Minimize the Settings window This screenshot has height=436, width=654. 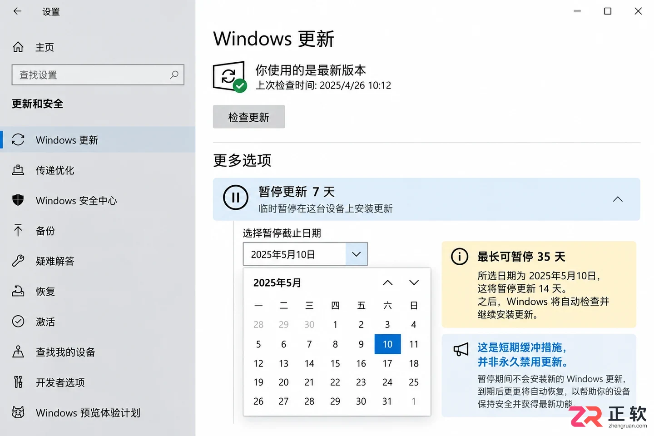tap(577, 11)
